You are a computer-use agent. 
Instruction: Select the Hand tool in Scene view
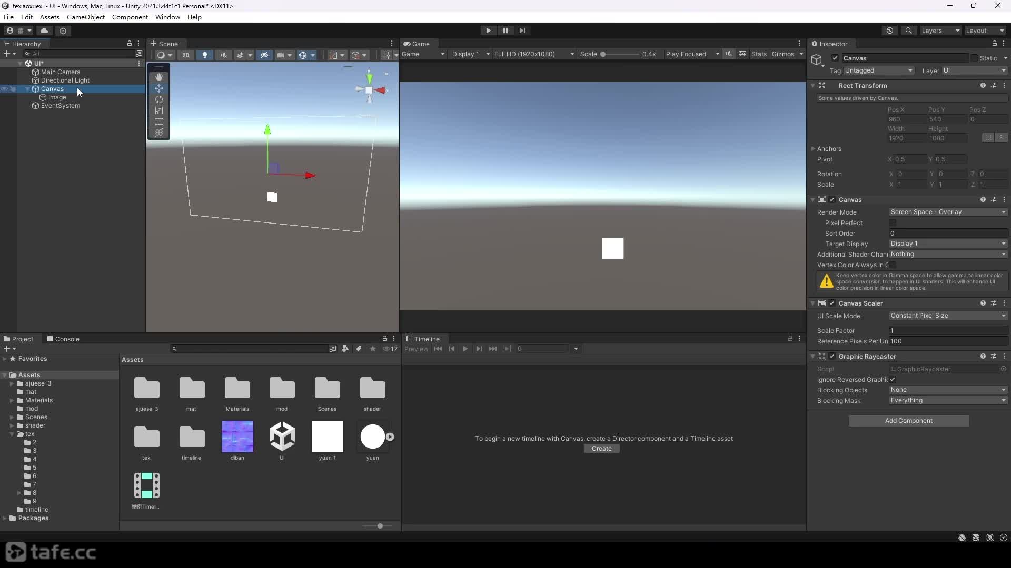tap(158, 77)
